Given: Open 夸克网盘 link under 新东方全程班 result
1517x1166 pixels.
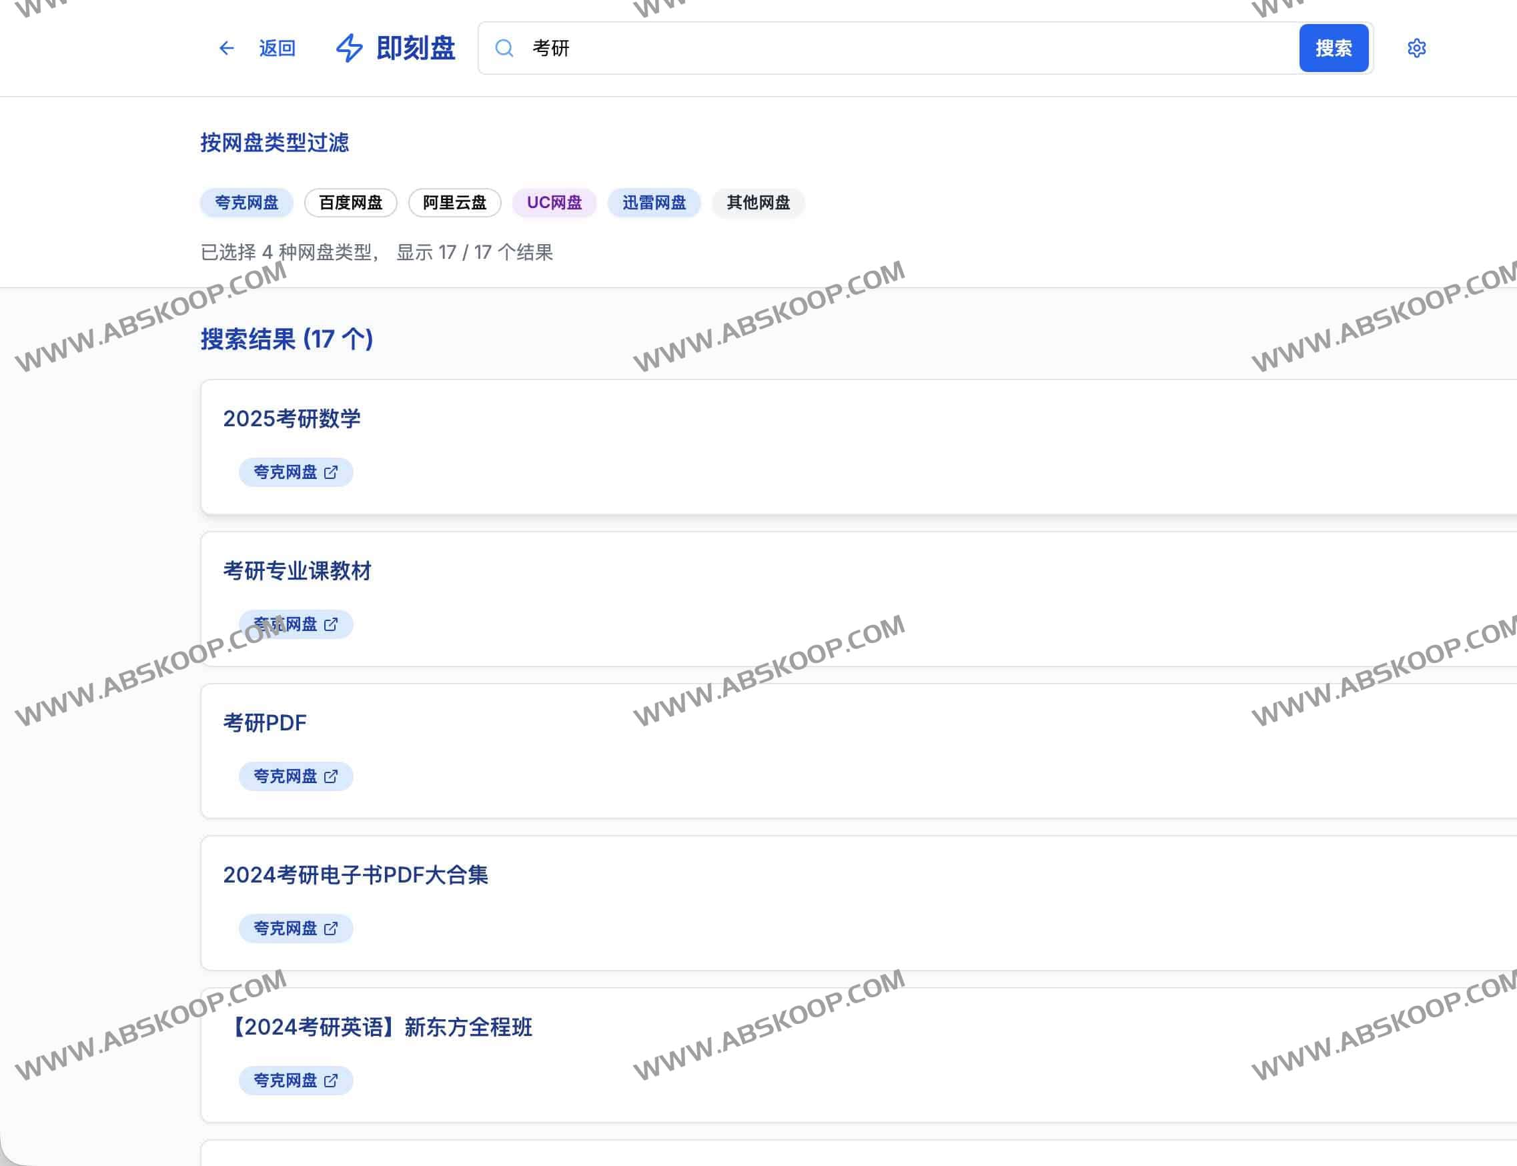Looking at the screenshot, I should pos(296,1080).
